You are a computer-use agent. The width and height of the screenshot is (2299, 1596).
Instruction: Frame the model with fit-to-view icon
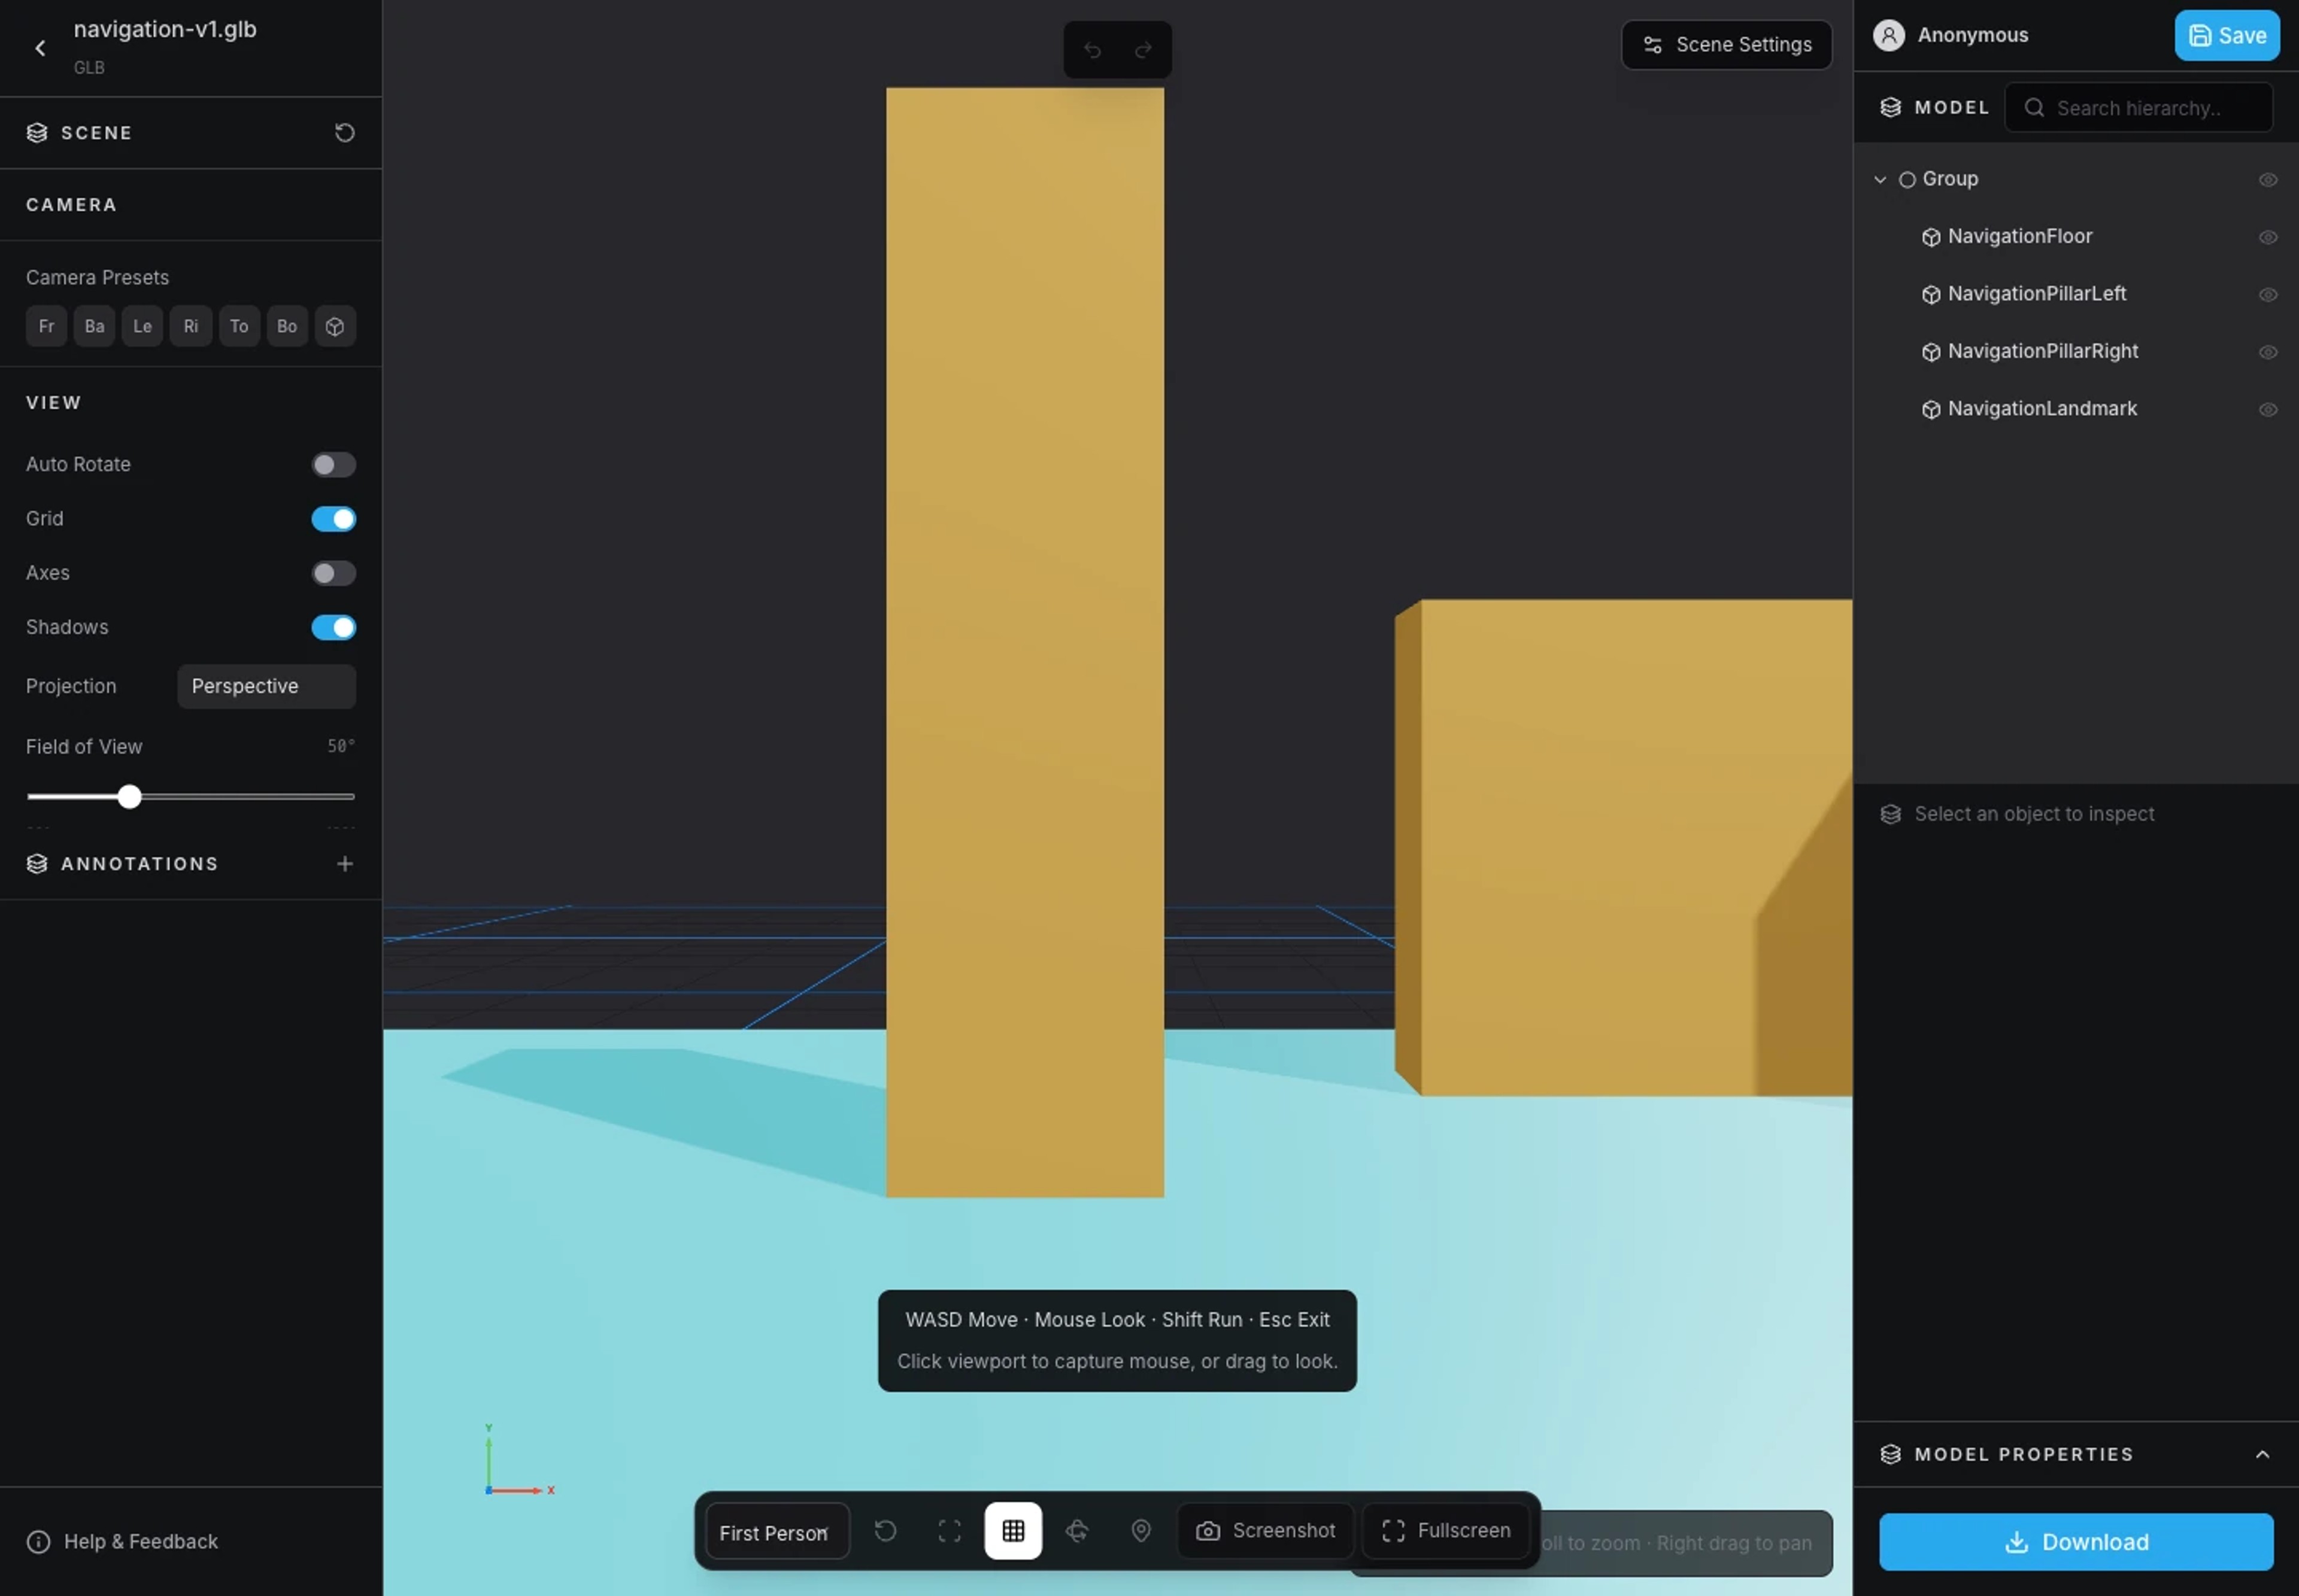click(950, 1530)
